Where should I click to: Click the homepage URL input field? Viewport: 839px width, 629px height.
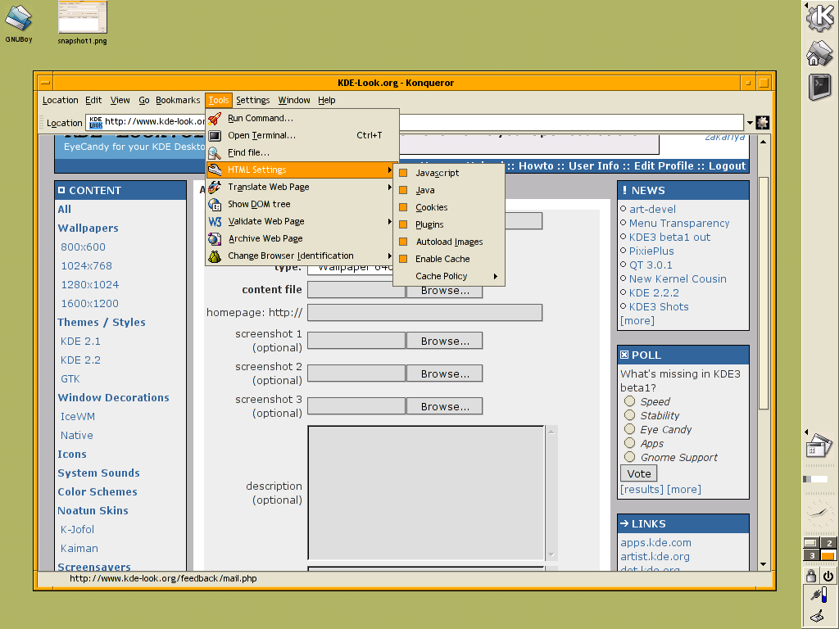[x=425, y=312]
